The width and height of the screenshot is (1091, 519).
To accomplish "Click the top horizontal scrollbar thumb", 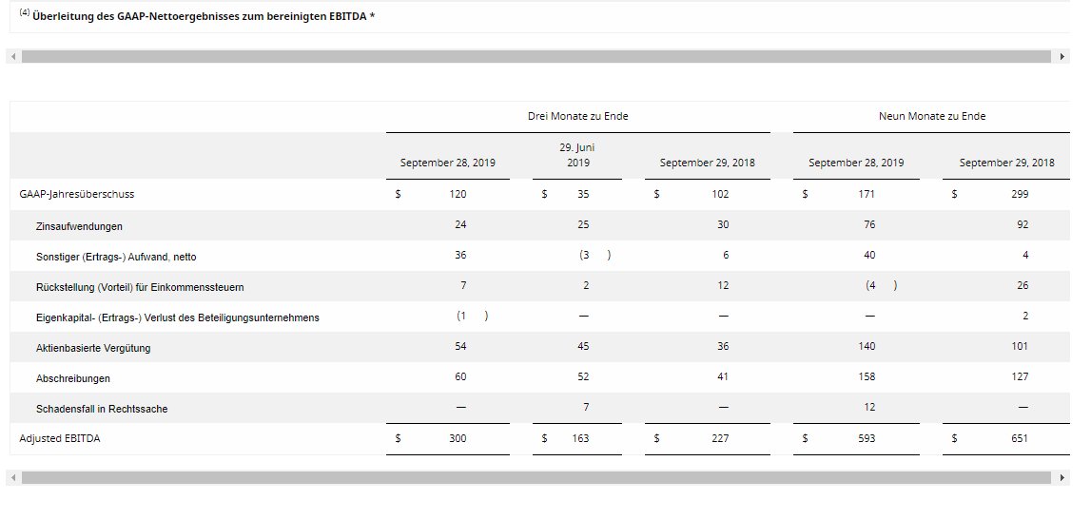I will click(536, 56).
